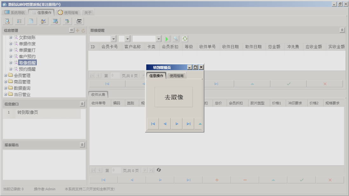Image resolution: width=349 pixels, height=196 pixels.
Task: Collapse the 报表输出 panel
Action: [x=82, y=145]
